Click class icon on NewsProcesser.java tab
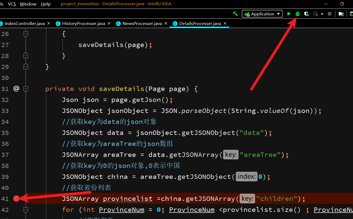The image size is (353, 219). [x=118, y=24]
